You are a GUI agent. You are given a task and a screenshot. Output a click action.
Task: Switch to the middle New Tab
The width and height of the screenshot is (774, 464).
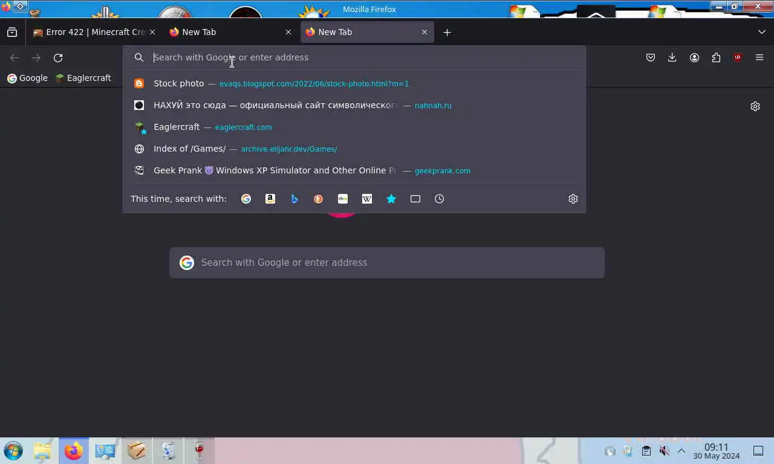coord(230,32)
